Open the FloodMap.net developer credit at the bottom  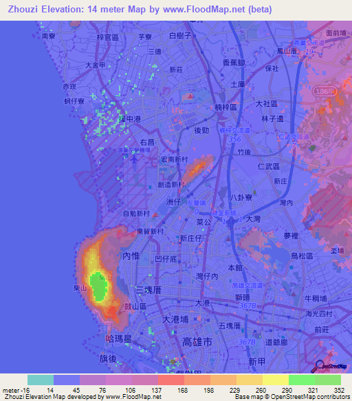[83, 397]
